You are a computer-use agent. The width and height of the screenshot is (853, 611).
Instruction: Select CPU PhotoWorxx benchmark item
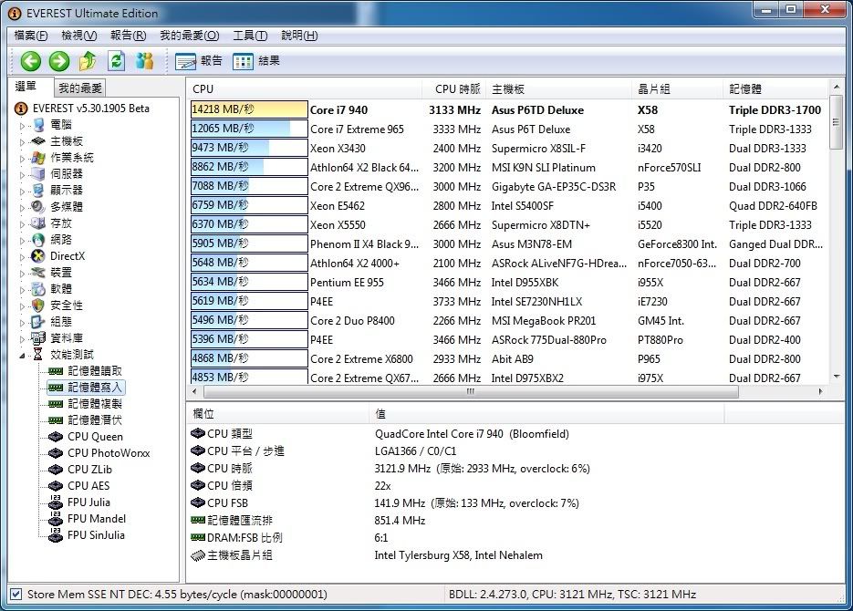(109, 453)
